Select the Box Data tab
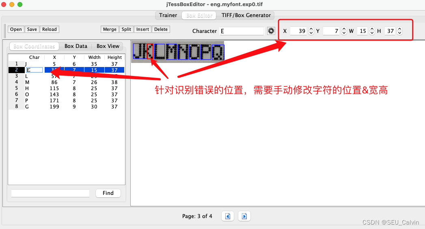This screenshot has height=229, width=425. pyautogui.click(x=76, y=46)
